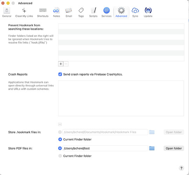Image resolution: width=189 pixels, height=175 pixels.
Task: Click the empty applications list box
Action: 121,98
